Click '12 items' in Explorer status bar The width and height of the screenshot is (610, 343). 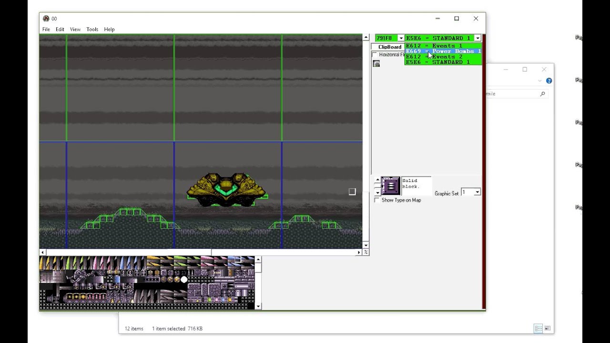(134, 329)
